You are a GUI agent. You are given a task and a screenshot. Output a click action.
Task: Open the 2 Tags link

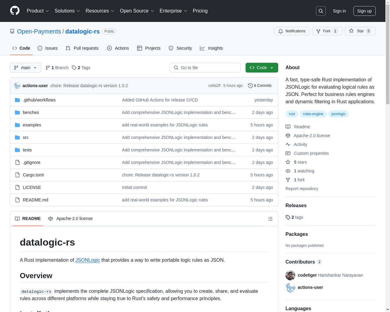81,68
